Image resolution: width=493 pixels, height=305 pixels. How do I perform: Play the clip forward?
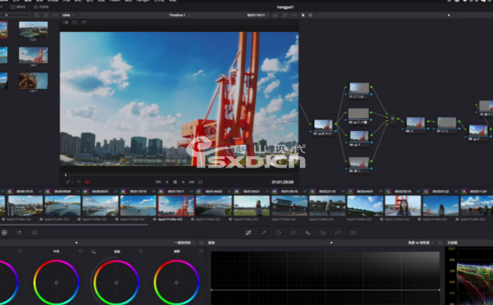183,182
